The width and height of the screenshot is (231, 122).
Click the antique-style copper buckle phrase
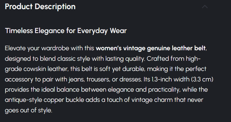[x=45, y=100]
